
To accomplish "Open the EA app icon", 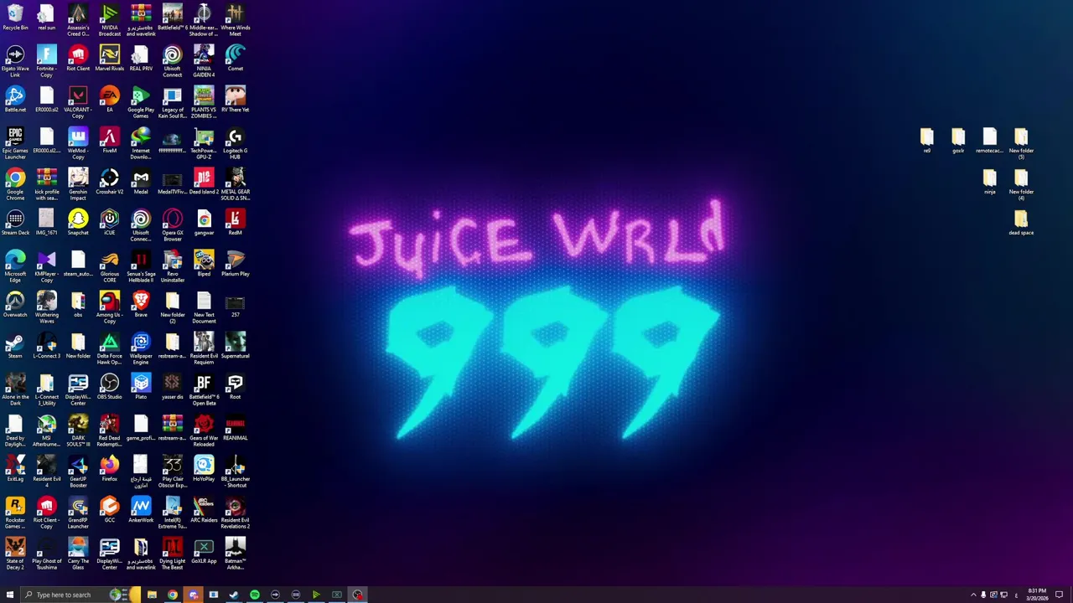I will click(x=109, y=100).
